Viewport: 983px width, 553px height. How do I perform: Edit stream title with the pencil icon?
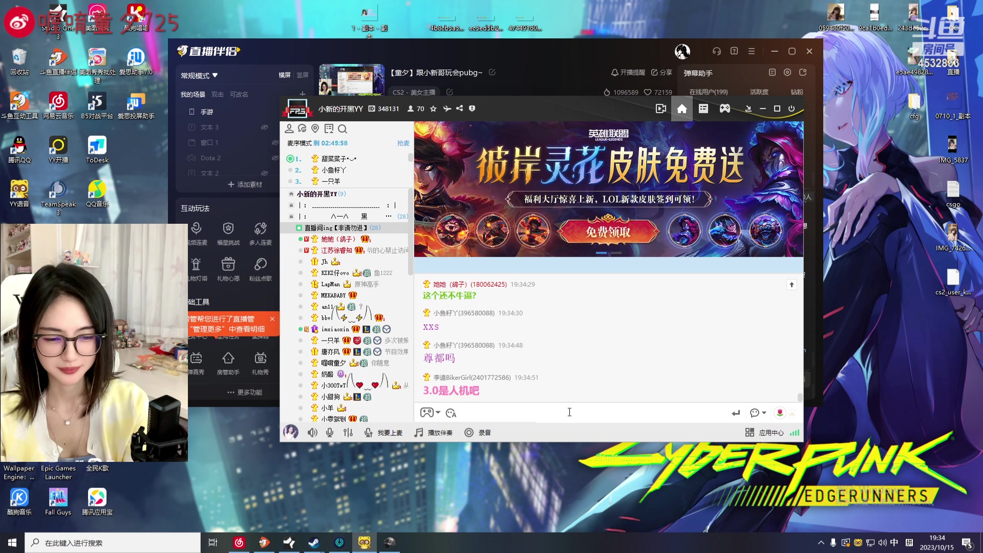[x=492, y=72]
